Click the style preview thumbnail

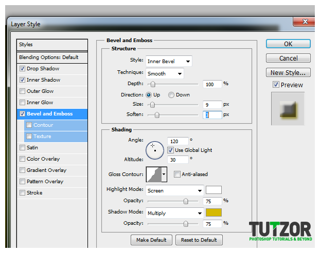coord(288,109)
